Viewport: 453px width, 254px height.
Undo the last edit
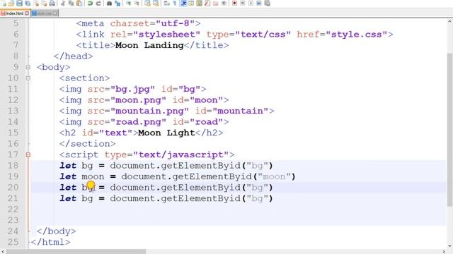coord(90,4)
